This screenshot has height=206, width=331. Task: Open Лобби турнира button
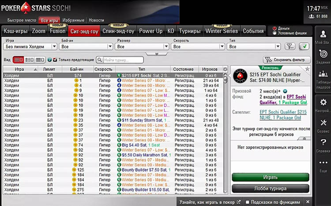click(271, 188)
